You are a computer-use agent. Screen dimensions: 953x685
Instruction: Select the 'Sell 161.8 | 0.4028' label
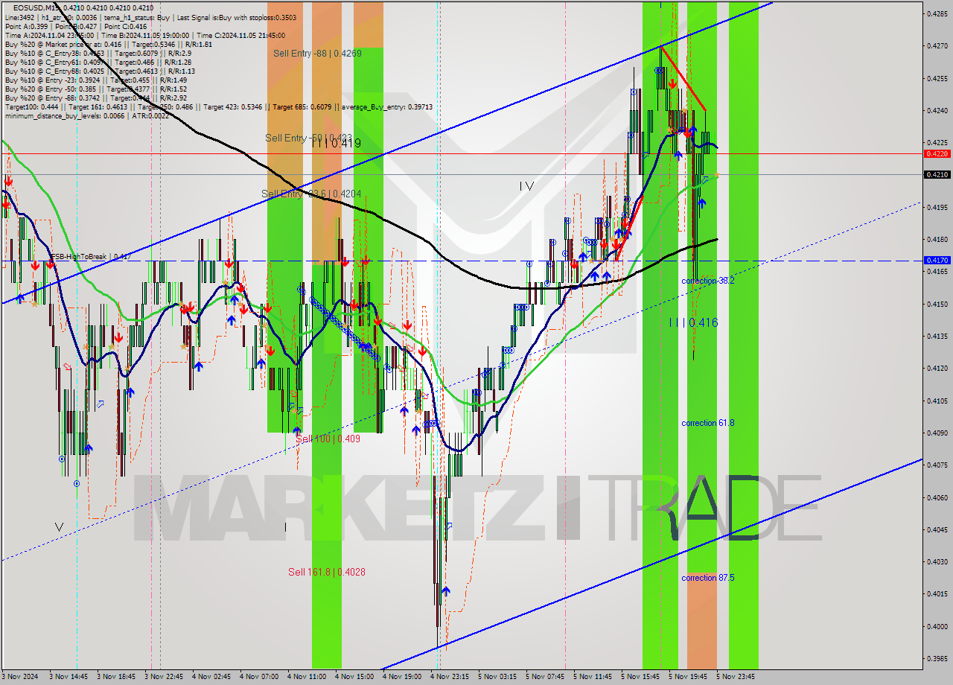point(326,572)
